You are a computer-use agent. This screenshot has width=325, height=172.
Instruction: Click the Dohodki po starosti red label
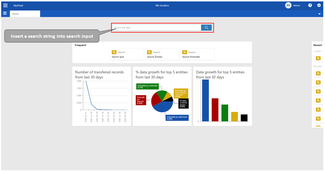pyautogui.click(x=141, y=100)
